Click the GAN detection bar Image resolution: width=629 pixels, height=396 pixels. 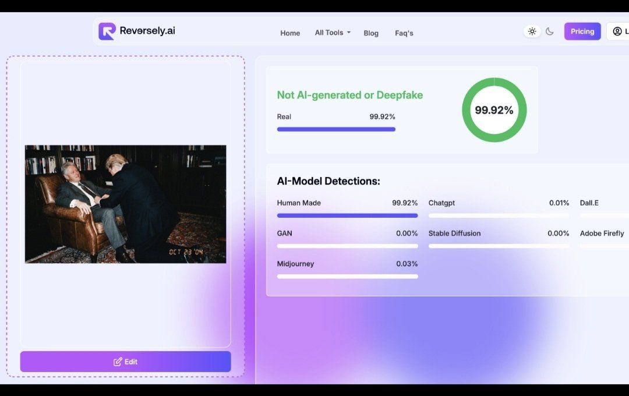click(347, 246)
